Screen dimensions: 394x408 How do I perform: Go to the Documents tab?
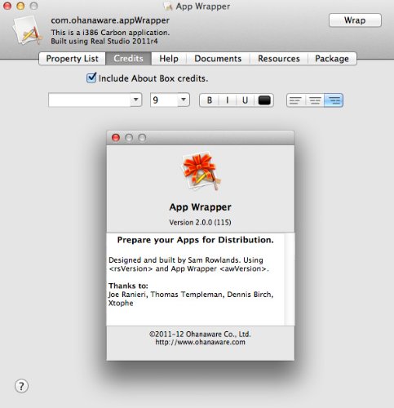(218, 59)
